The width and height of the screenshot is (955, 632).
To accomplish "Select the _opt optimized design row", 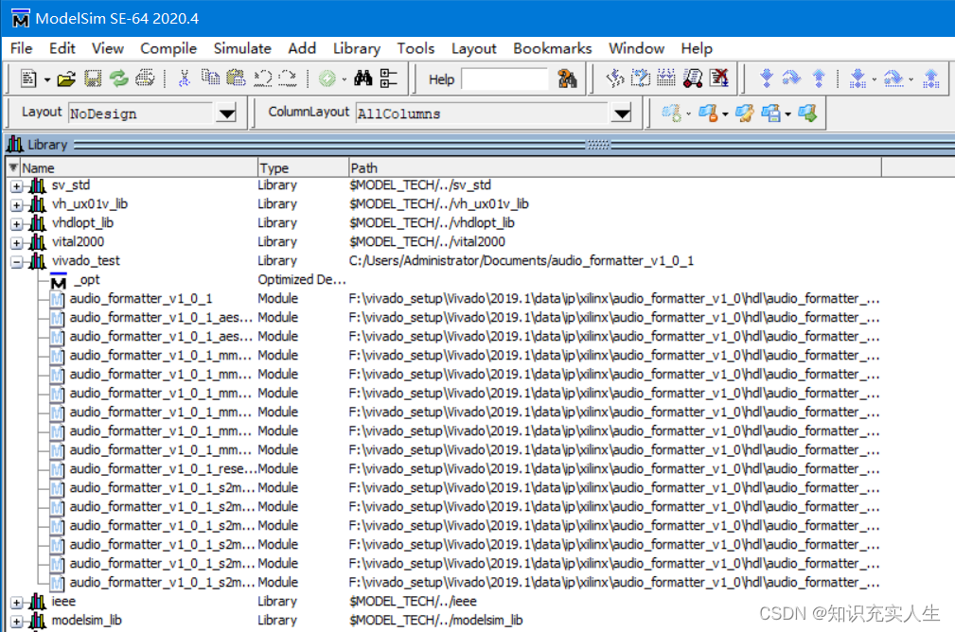I will click(x=445, y=279).
